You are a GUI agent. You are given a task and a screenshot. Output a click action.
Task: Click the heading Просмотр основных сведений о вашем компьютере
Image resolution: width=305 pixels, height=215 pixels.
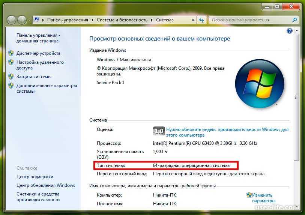point(160,39)
